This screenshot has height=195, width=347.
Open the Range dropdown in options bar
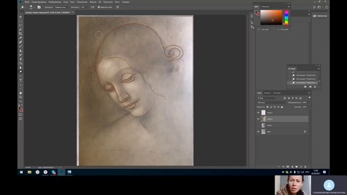click(61, 7)
